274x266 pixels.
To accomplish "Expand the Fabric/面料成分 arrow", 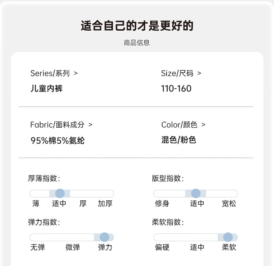I will click(x=90, y=125).
